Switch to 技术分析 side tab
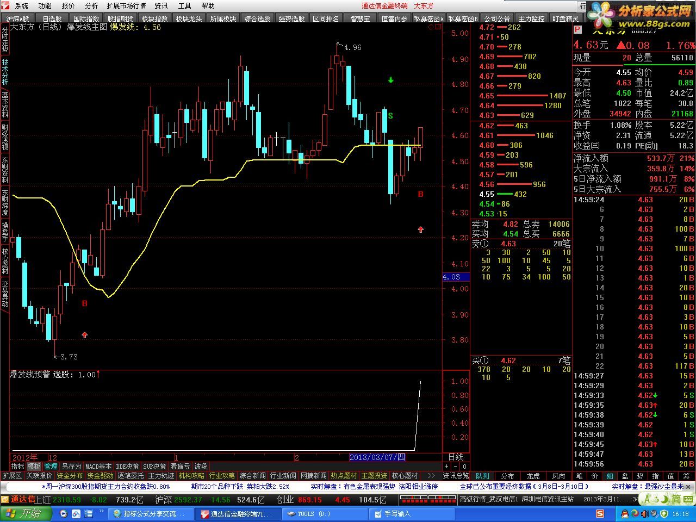 coord(5,71)
